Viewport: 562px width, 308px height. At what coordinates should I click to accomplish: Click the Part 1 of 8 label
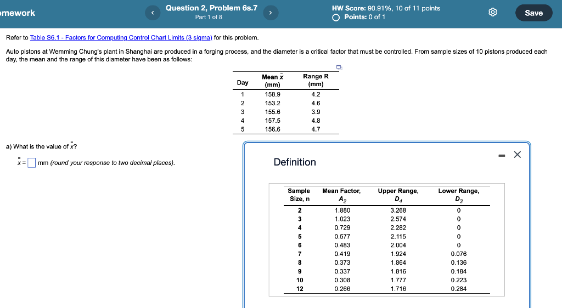209,17
